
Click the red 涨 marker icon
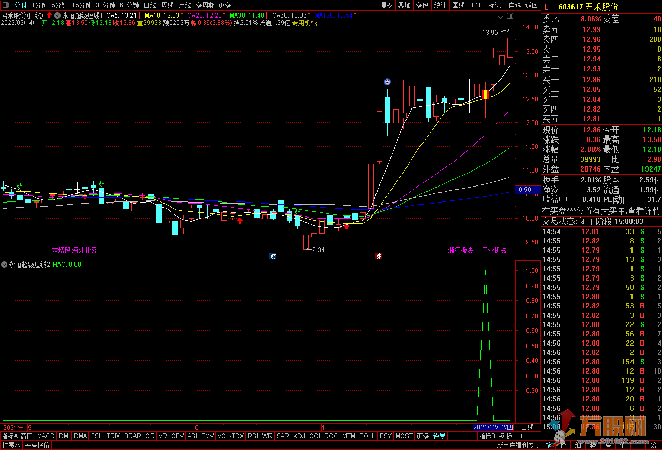point(379,256)
